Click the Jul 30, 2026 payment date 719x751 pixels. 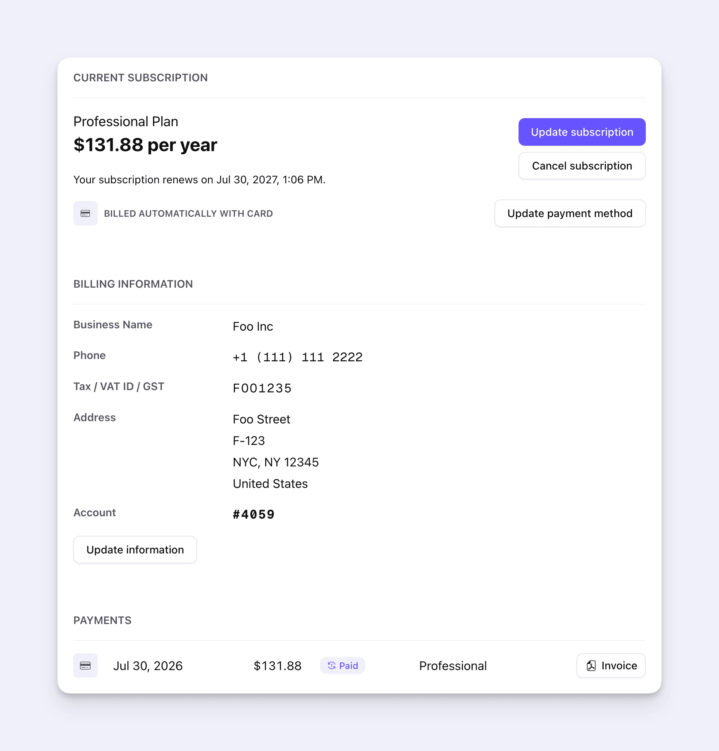pyautogui.click(x=148, y=666)
